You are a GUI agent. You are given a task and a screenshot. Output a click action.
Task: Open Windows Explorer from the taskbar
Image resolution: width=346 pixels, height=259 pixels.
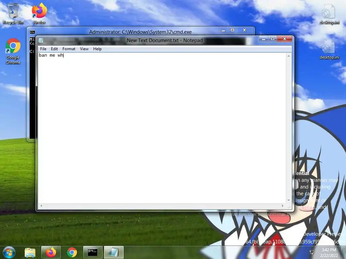[30, 253]
